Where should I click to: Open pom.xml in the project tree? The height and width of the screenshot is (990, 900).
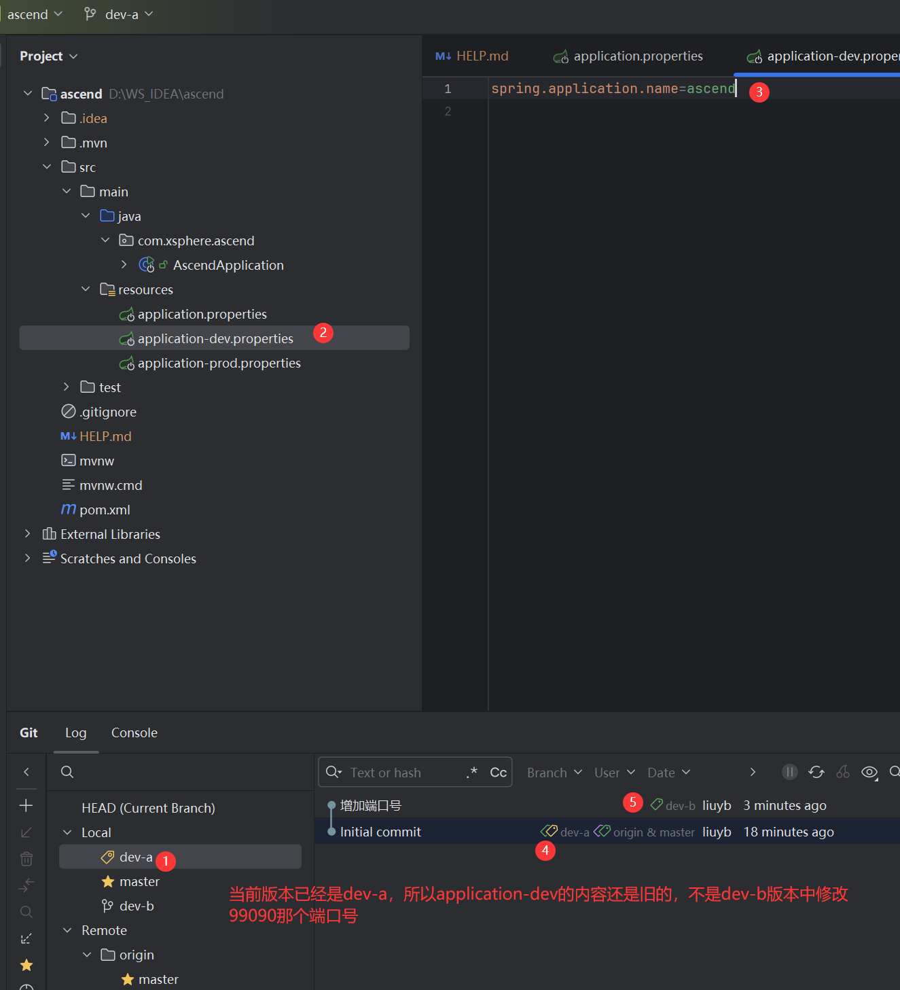coord(105,510)
